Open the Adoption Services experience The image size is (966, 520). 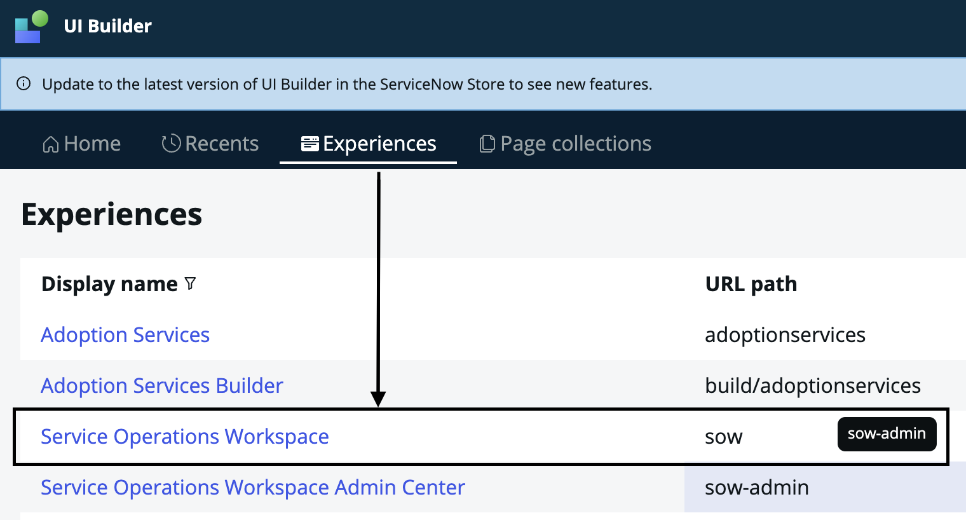pyautogui.click(x=125, y=334)
